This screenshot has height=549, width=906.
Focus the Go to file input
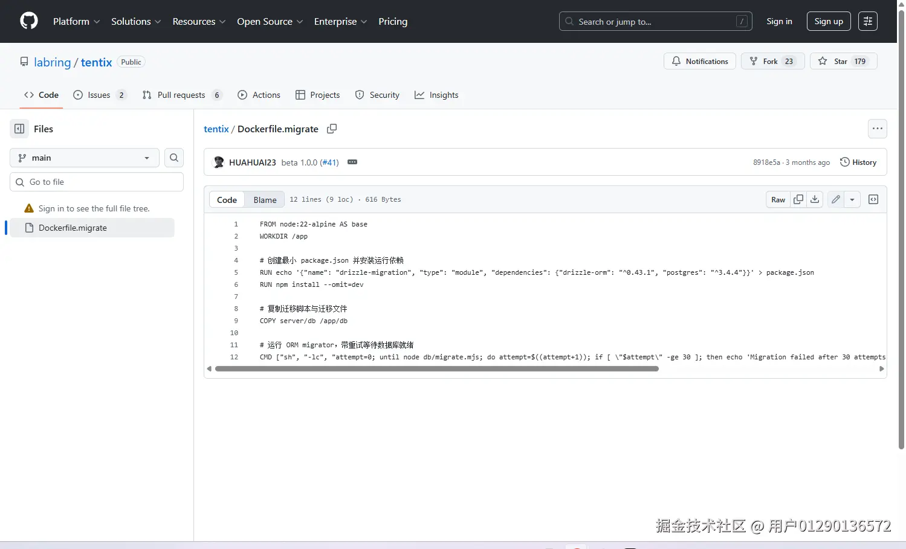pos(97,182)
